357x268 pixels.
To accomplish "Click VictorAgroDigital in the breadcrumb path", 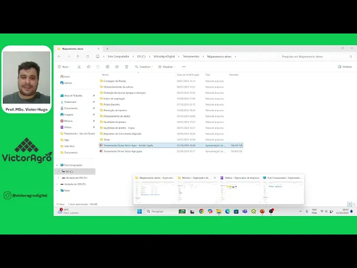I will [x=164, y=56].
